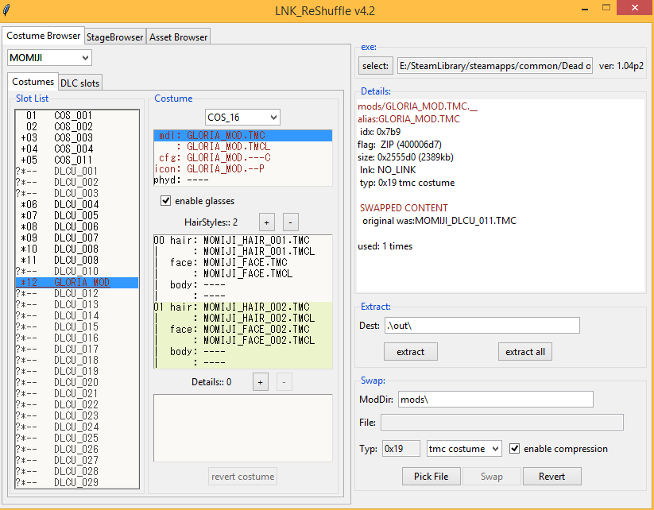The width and height of the screenshot is (654, 510).
Task: Click the plus button next to HairStyles
Action: [267, 222]
